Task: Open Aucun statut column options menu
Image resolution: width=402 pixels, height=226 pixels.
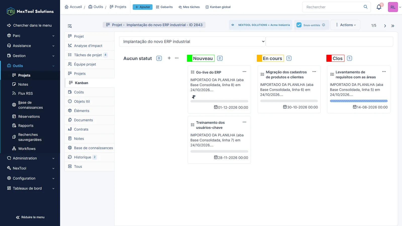Action: point(177,58)
